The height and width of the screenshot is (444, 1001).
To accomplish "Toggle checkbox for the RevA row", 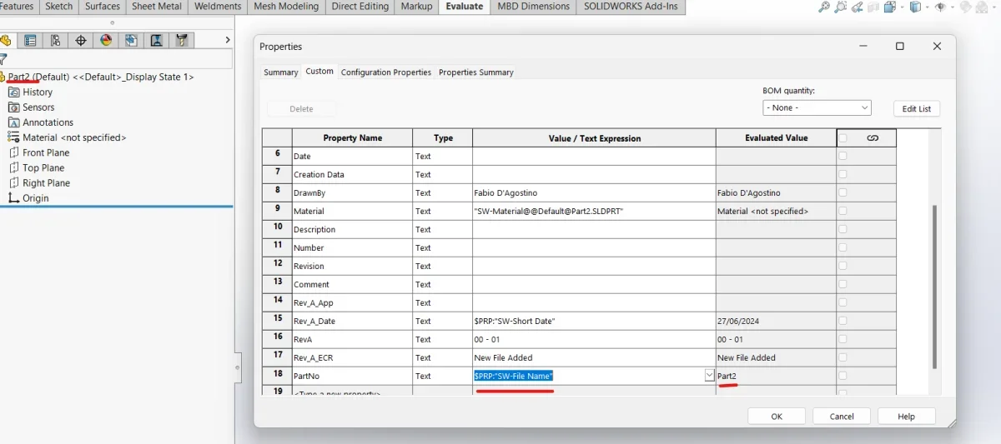I will (x=843, y=339).
